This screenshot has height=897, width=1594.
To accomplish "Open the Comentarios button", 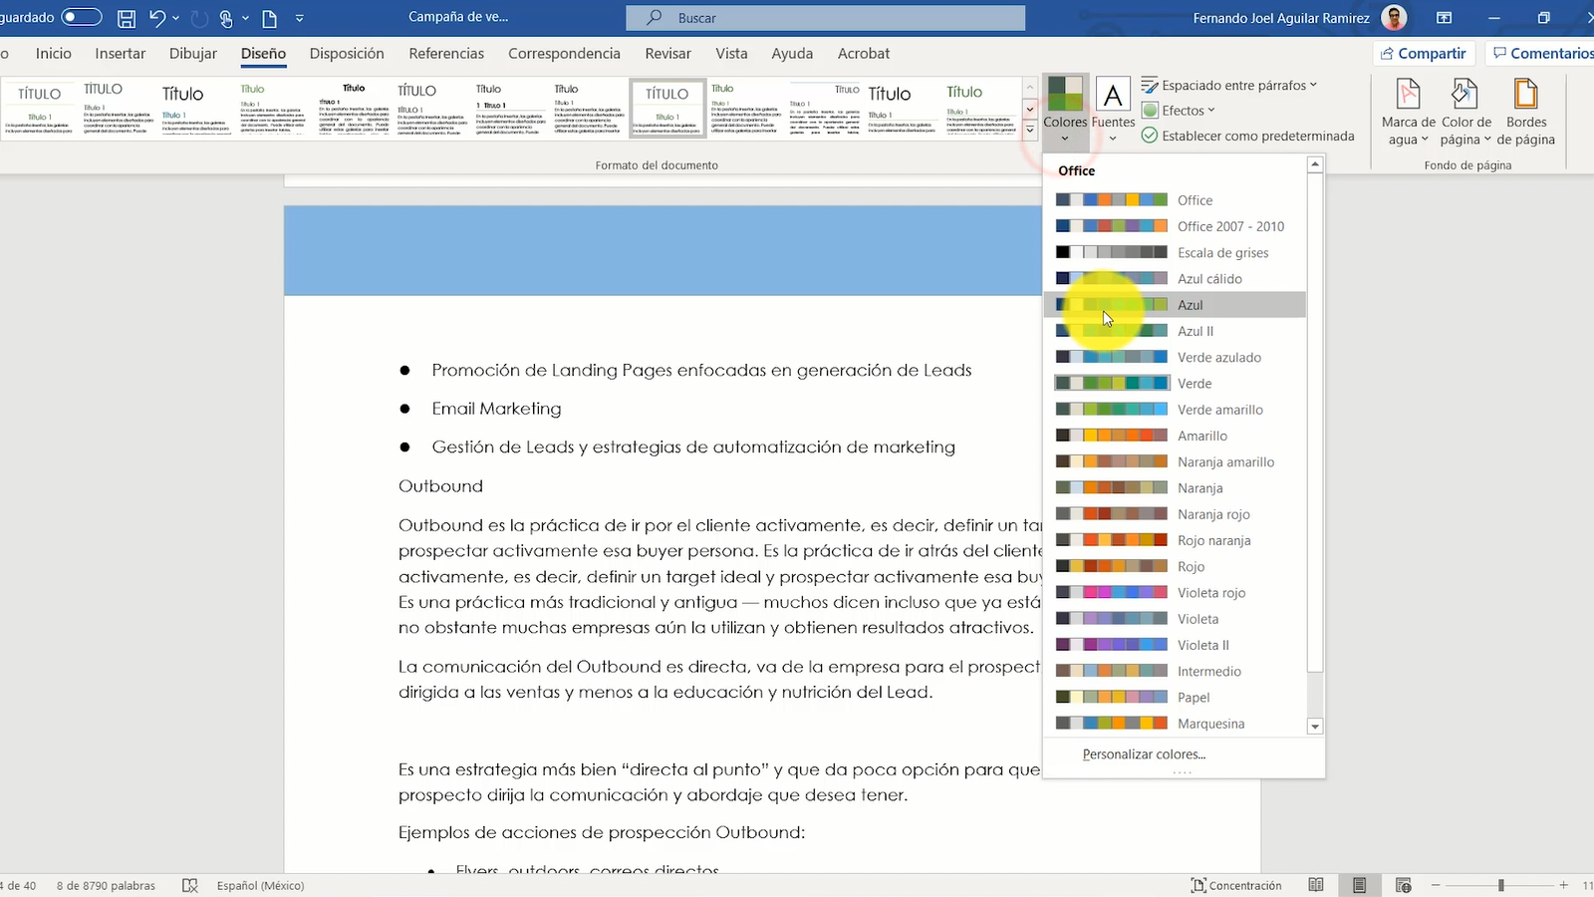I will pos(1542,53).
